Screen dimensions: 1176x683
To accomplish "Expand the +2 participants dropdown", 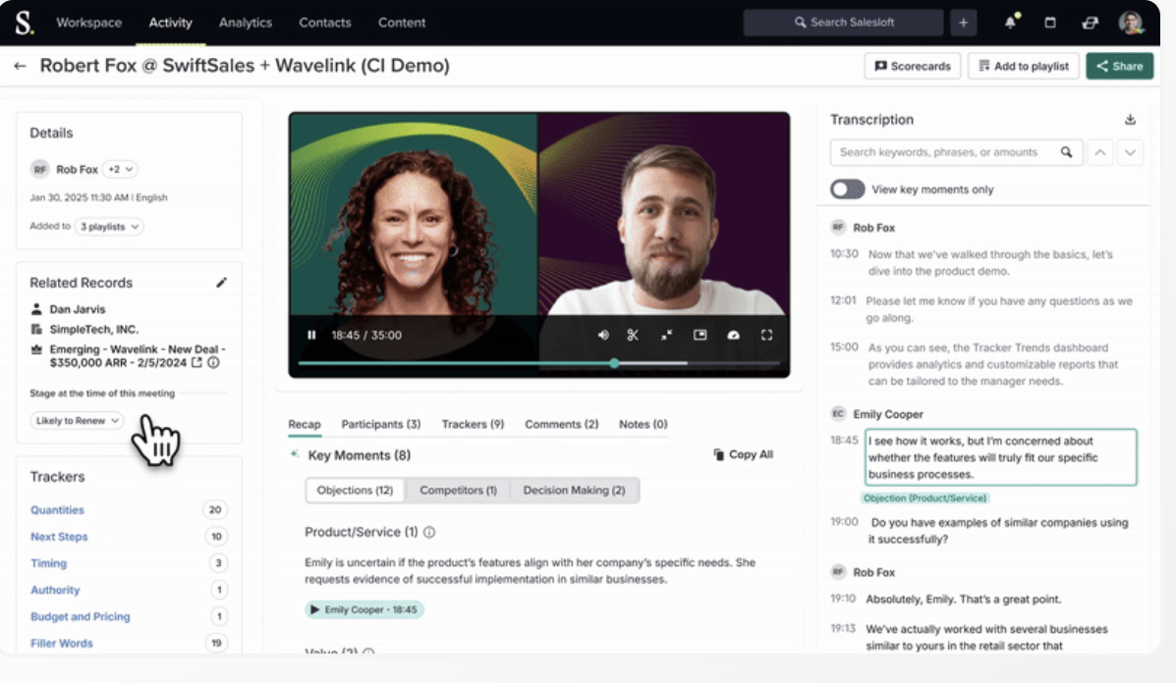I will pos(120,169).
